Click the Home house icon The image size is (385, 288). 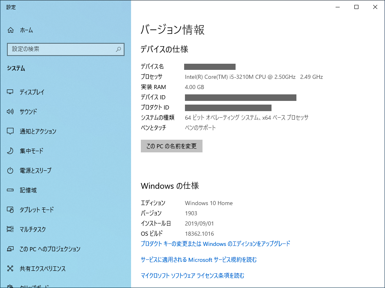[x=11, y=30]
